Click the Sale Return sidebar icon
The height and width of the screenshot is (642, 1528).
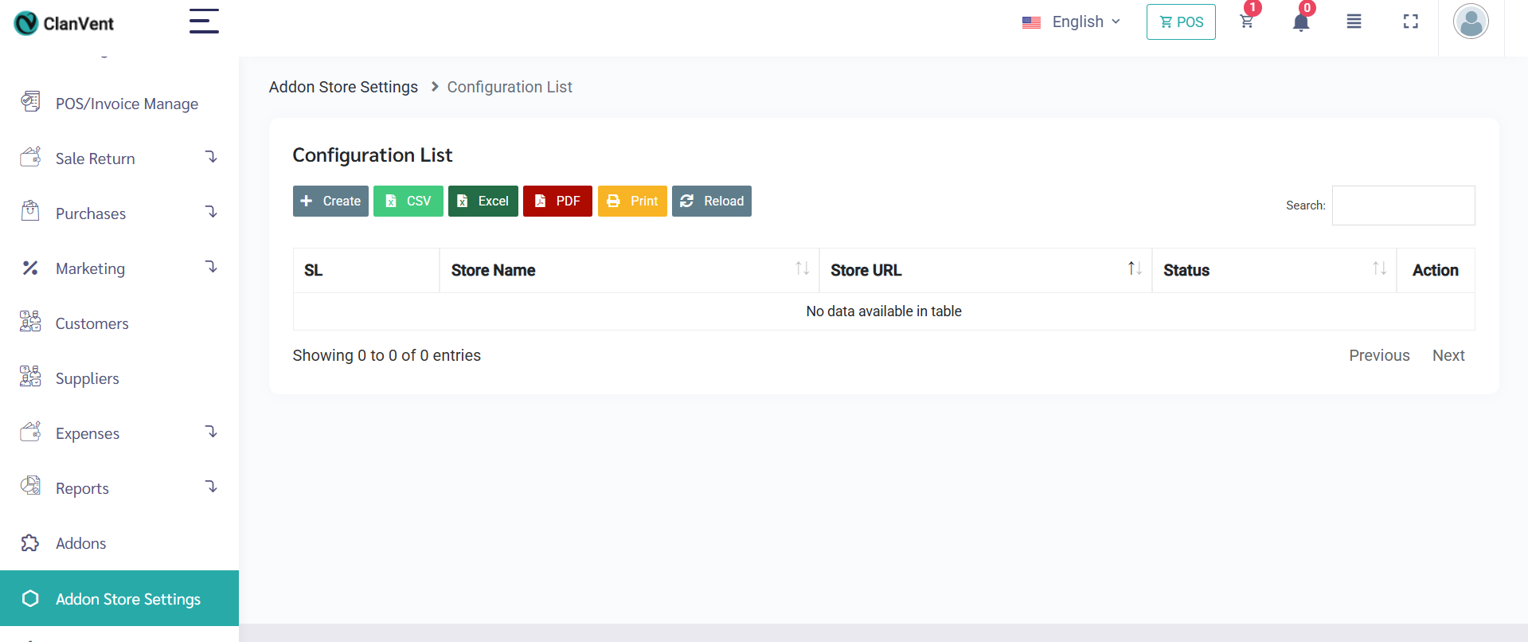click(x=30, y=157)
